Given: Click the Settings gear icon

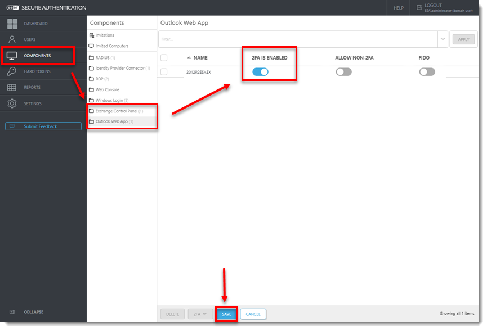Looking at the screenshot, I should [x=12, y=103].
